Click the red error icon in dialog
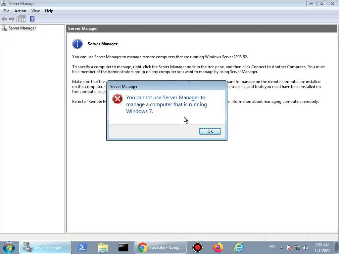The image size is (339, 254). pos(118,99)
